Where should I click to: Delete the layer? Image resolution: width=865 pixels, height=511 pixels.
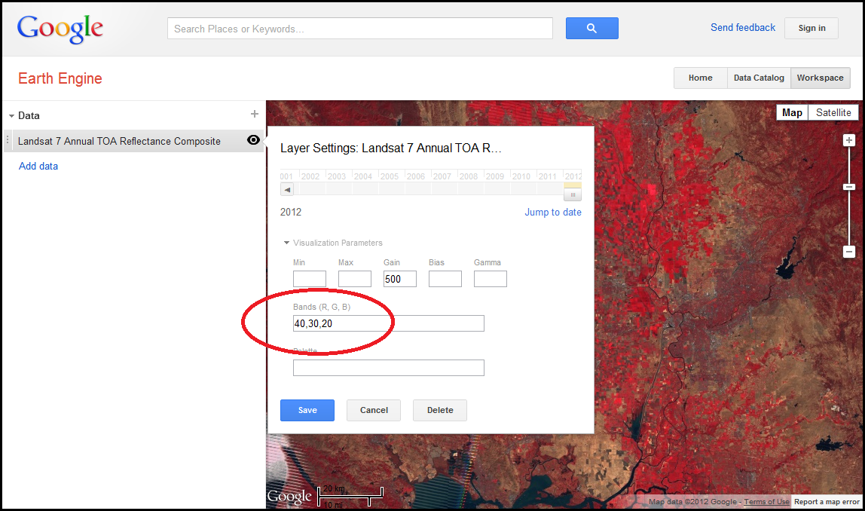(x=440, y=410)
